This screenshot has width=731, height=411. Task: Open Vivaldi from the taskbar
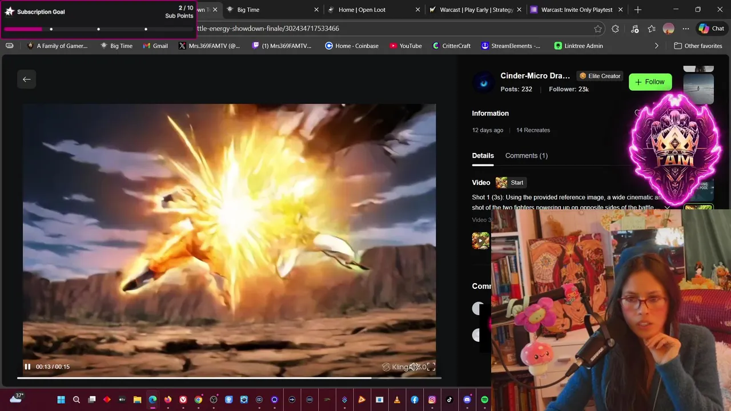pos(183,400)
